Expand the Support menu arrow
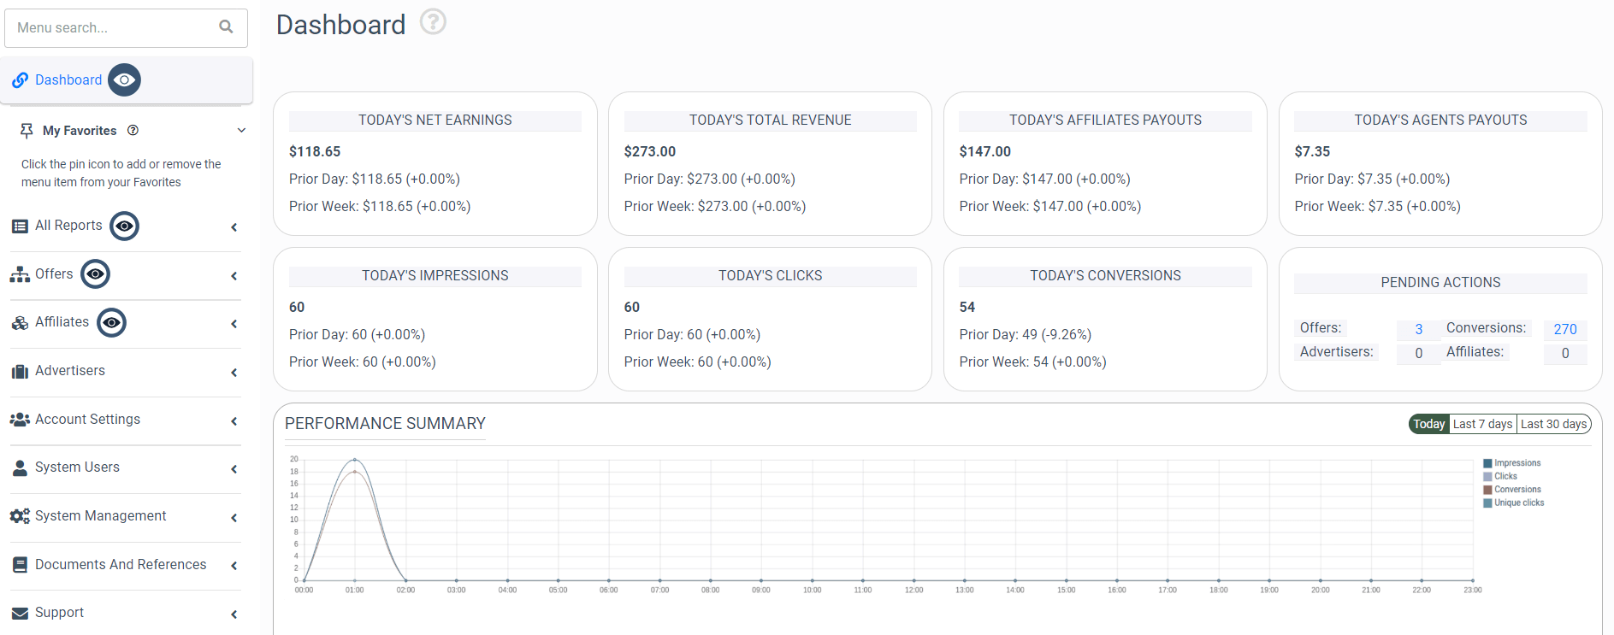 [x=234, y=614]
